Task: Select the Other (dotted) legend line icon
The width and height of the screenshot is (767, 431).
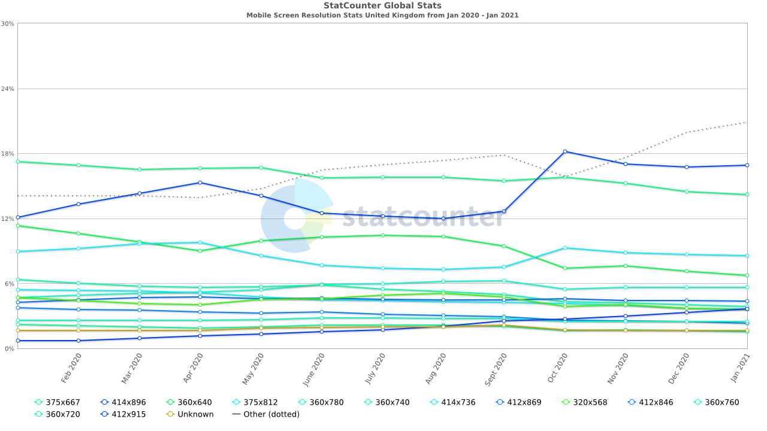Action: click(236, 414)
